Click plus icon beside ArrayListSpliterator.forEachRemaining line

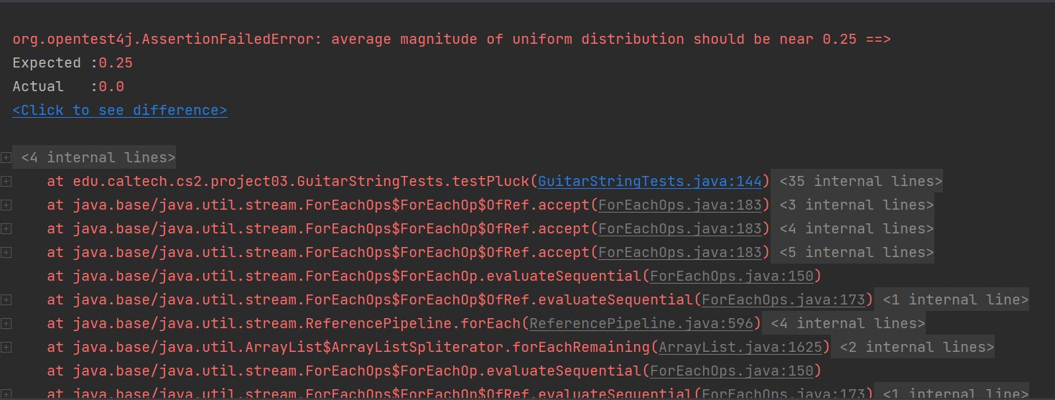(6, 348)
